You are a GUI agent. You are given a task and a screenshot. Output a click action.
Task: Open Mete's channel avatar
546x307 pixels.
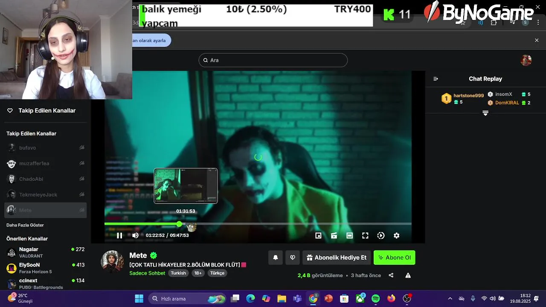point(112,261)
